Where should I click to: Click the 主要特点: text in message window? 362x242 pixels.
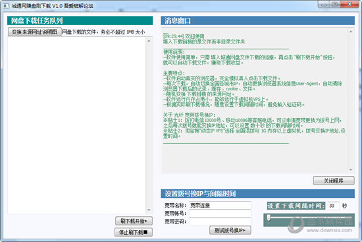(174, 73)
